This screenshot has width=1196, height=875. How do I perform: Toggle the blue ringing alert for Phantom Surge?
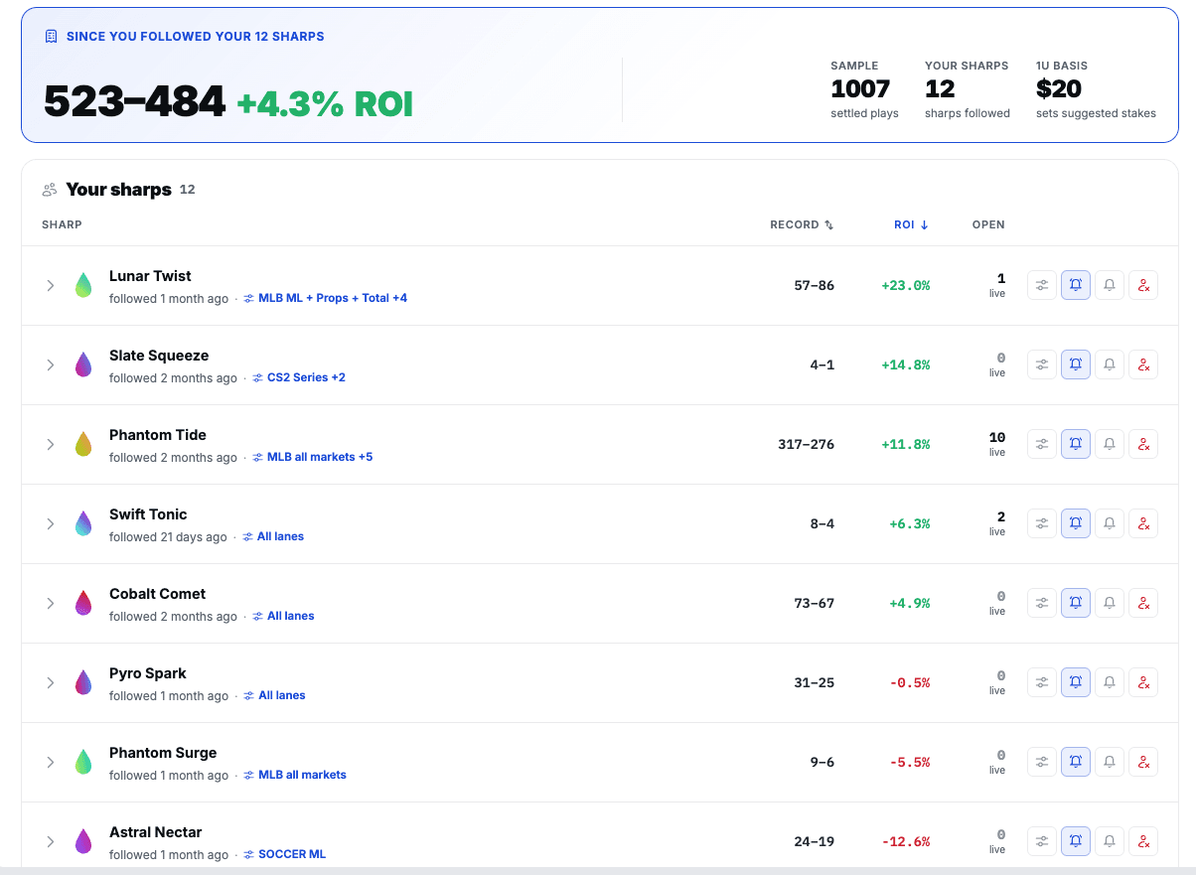click(1076, 762)
